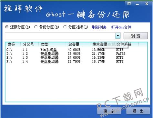
Task: Click free space 13.56GB
Action: click(98, 50)
